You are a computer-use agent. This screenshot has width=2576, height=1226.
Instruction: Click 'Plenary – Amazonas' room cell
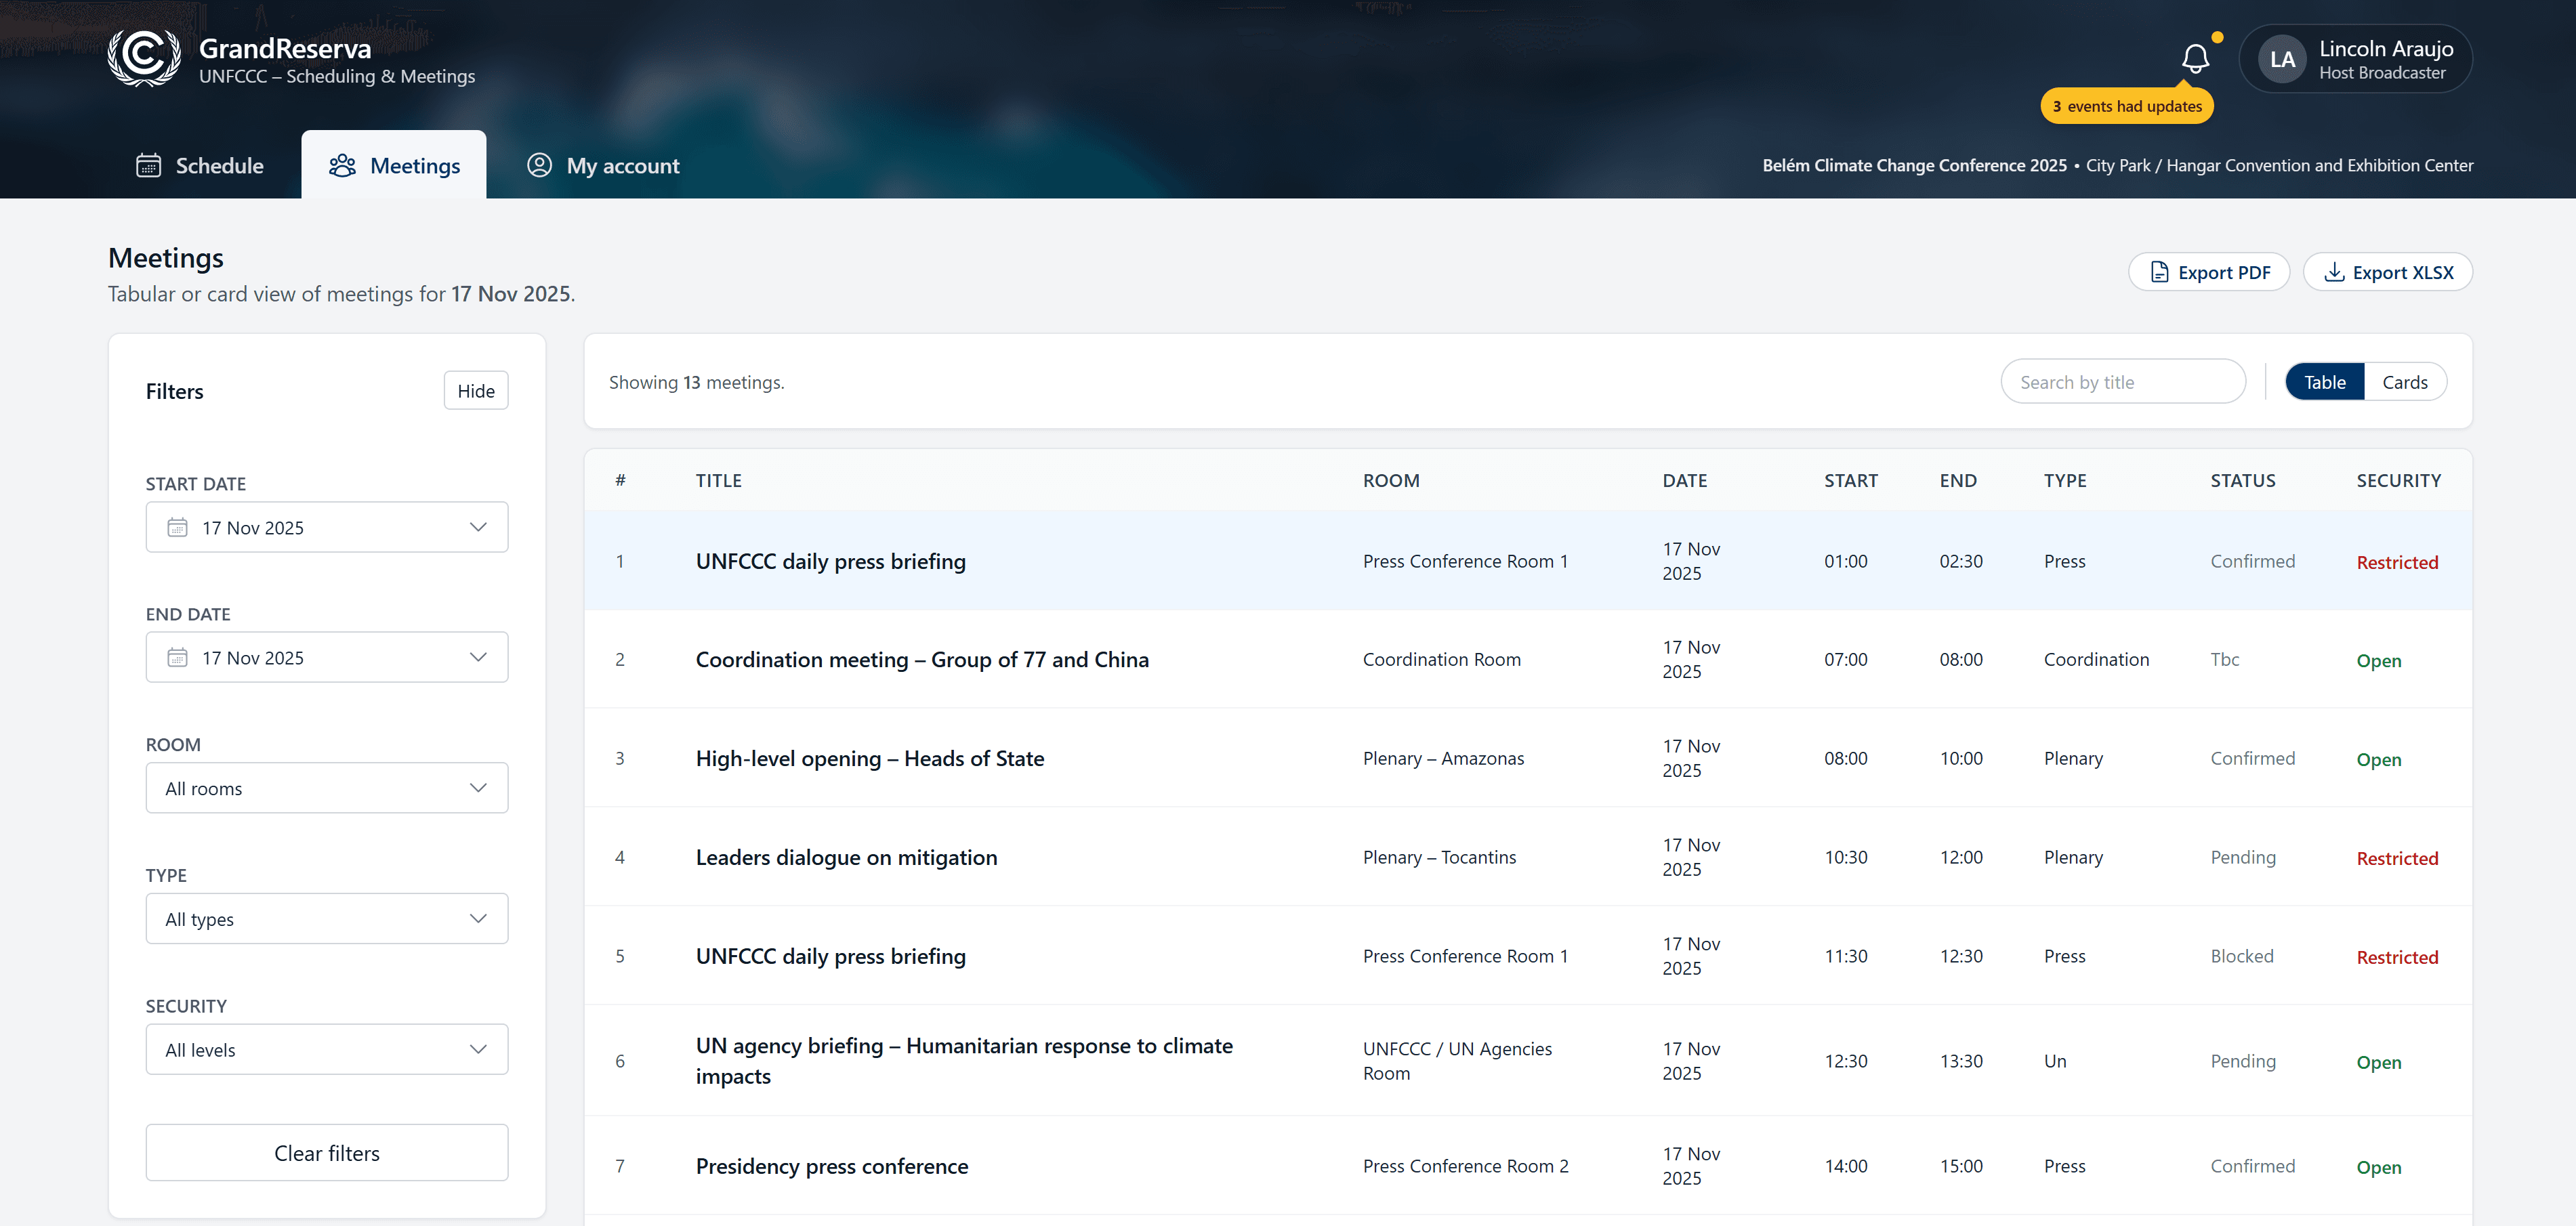[x=1443, y=759]
